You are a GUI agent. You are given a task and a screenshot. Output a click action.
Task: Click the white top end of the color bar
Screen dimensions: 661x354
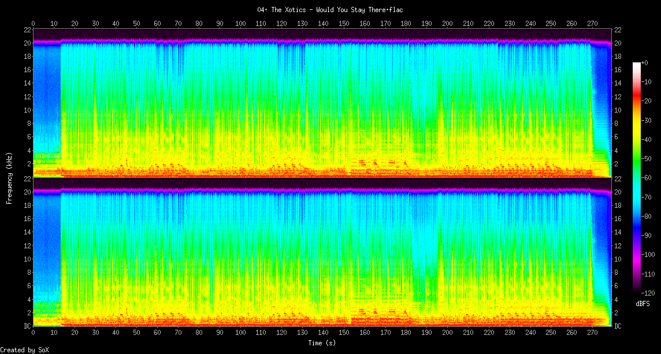637,64
